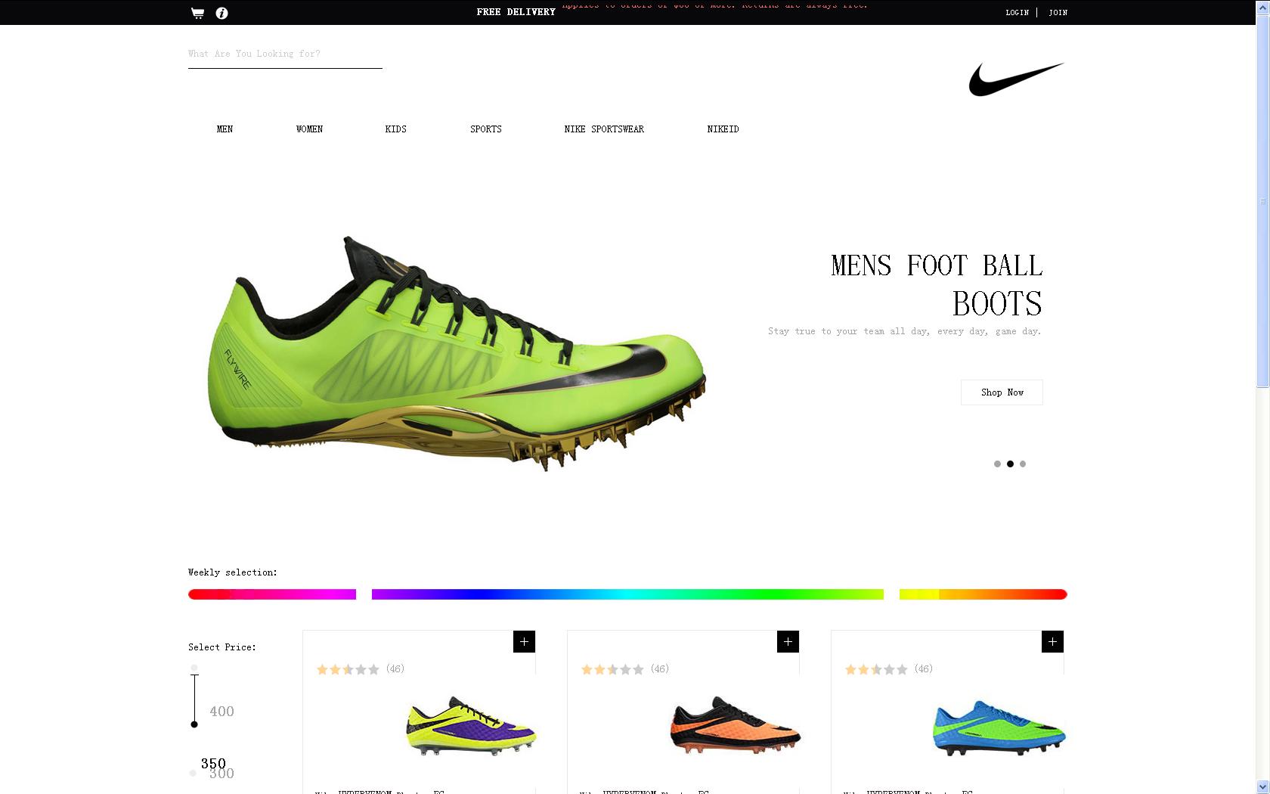Click the price slider handle near 400
Viewport: 1270px width, 794px height.
click(194, 724)
